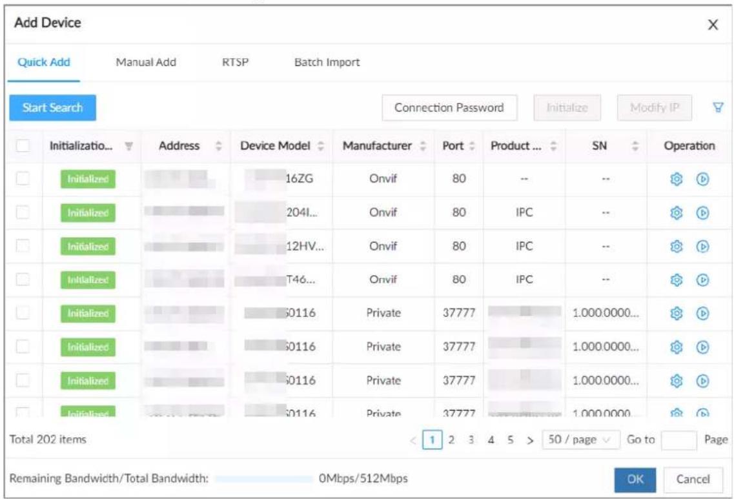The image size is (734, 499).
Task: Go to page 3
Action: click(471, 440)
